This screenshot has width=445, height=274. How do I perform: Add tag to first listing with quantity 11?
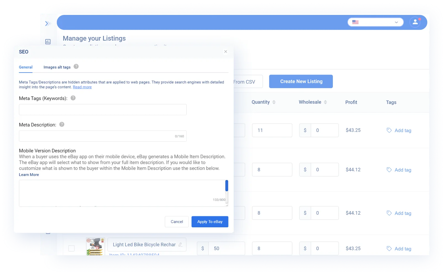pos(399,130)
